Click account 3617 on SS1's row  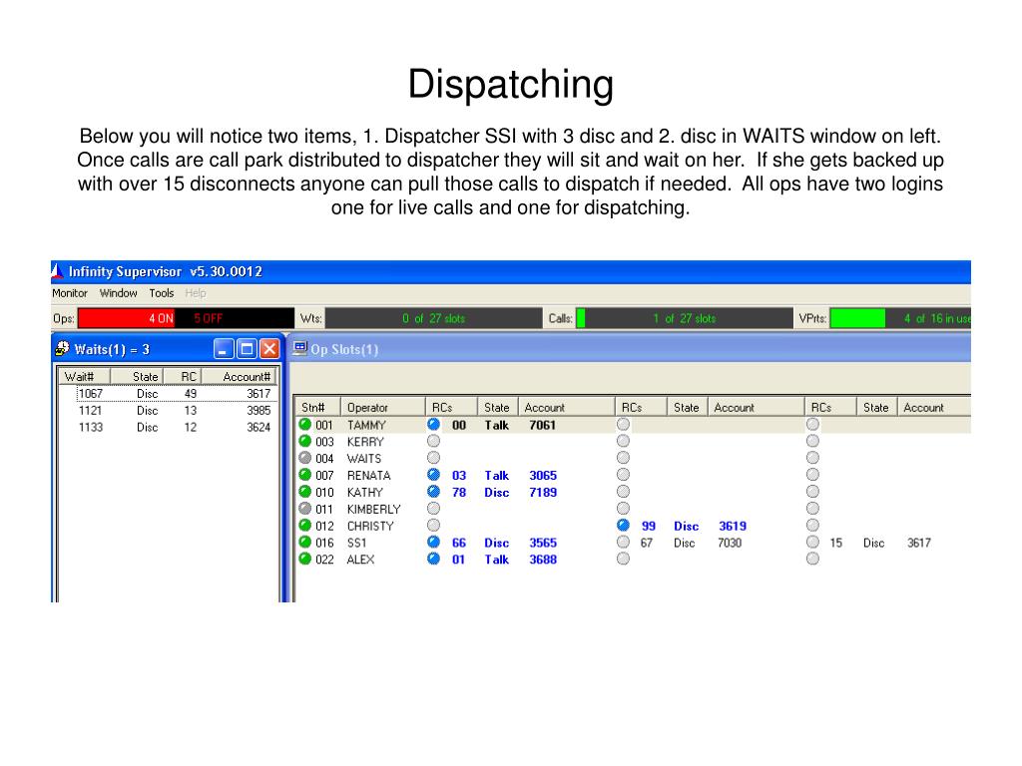(919, 543)
